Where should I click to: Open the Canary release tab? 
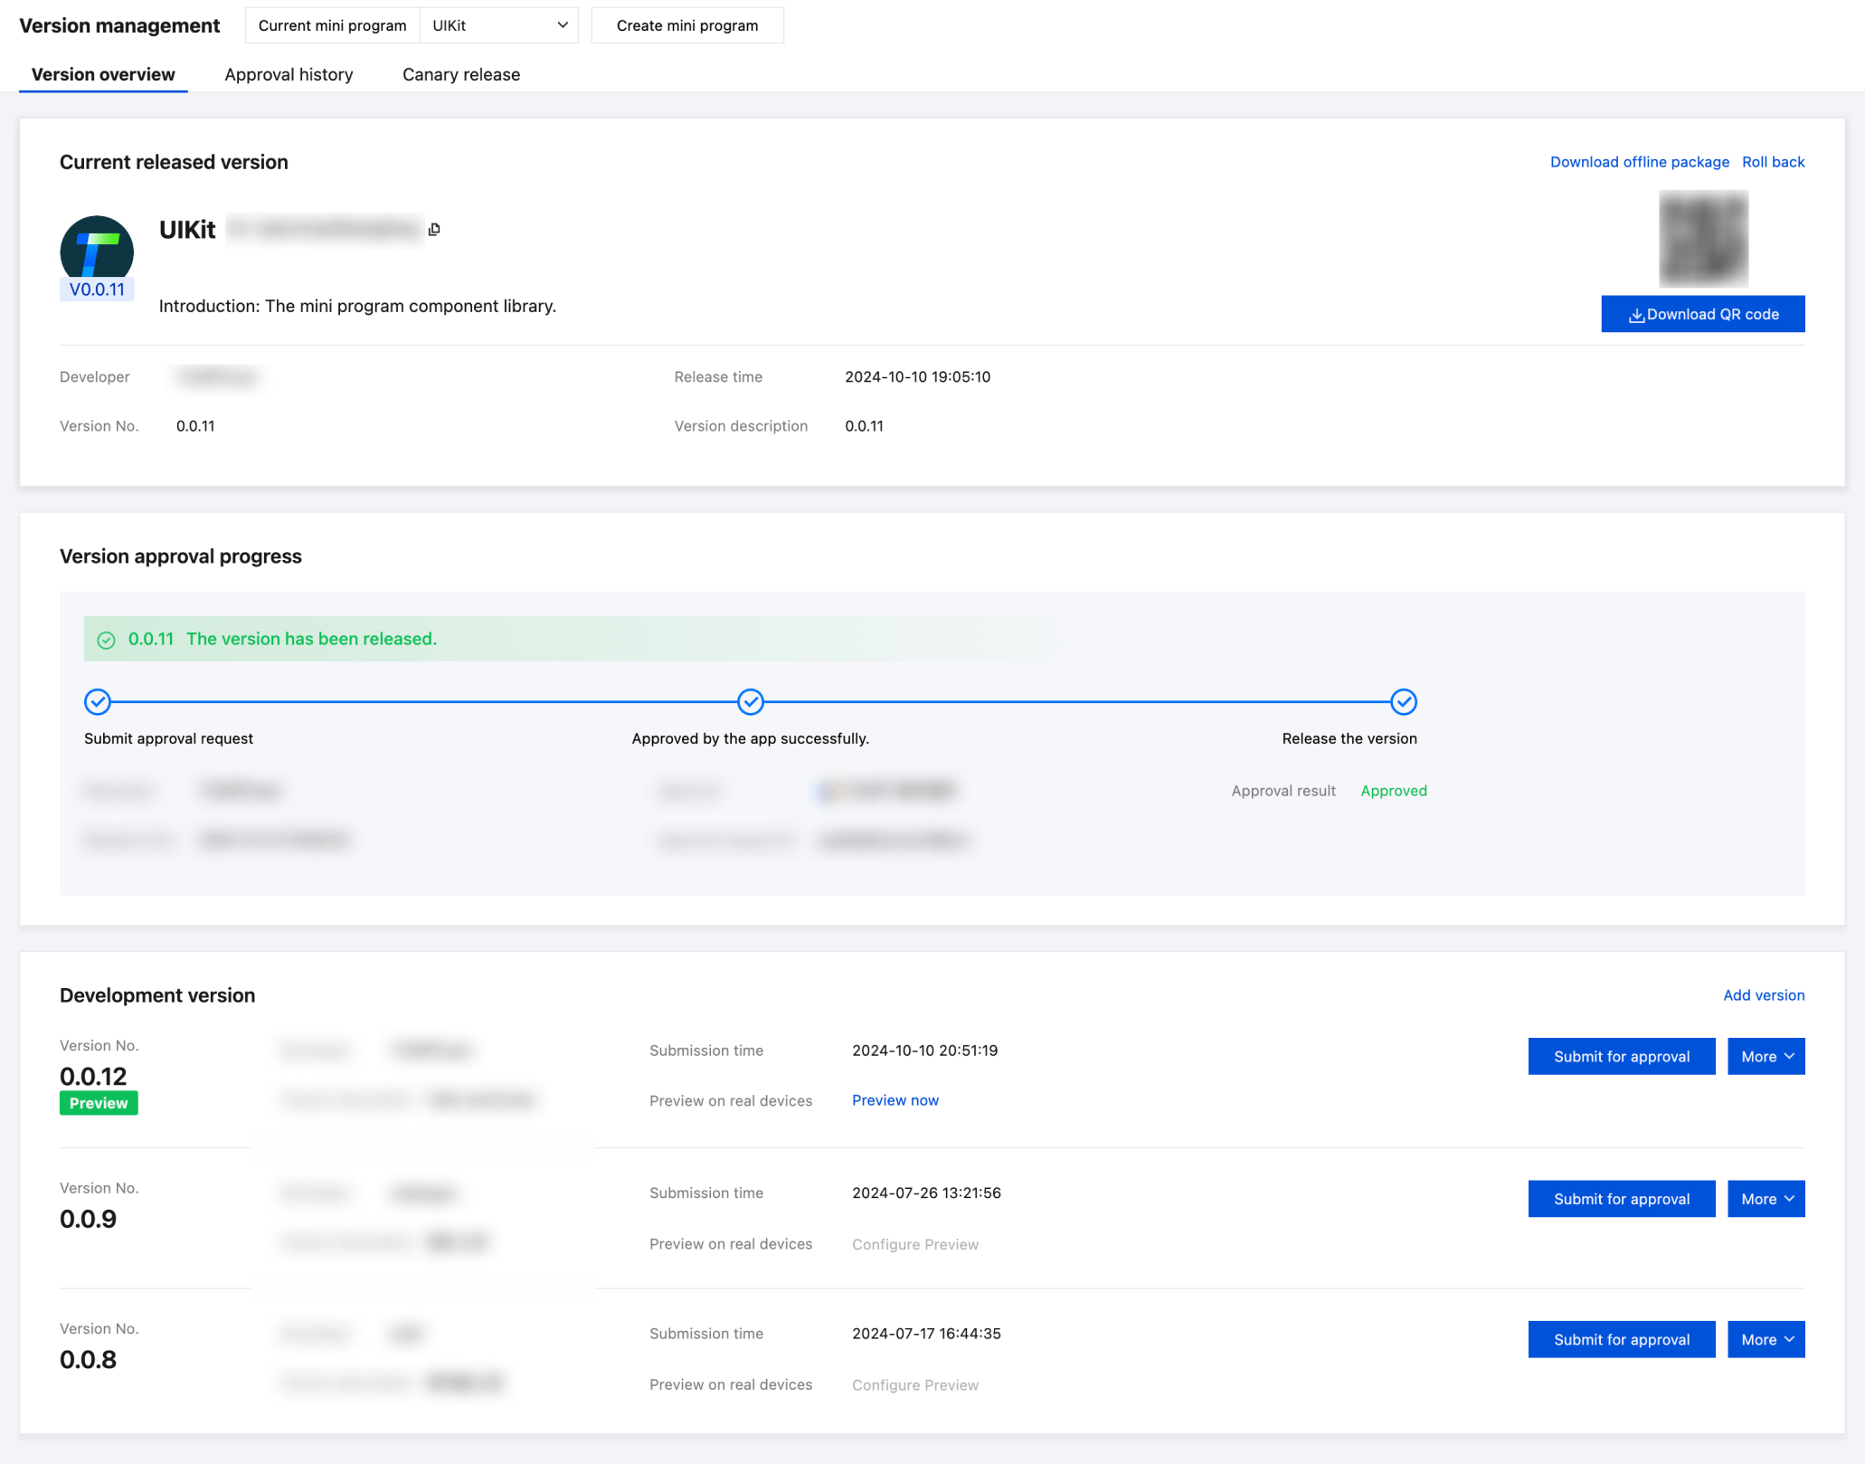tap(461, 74)
